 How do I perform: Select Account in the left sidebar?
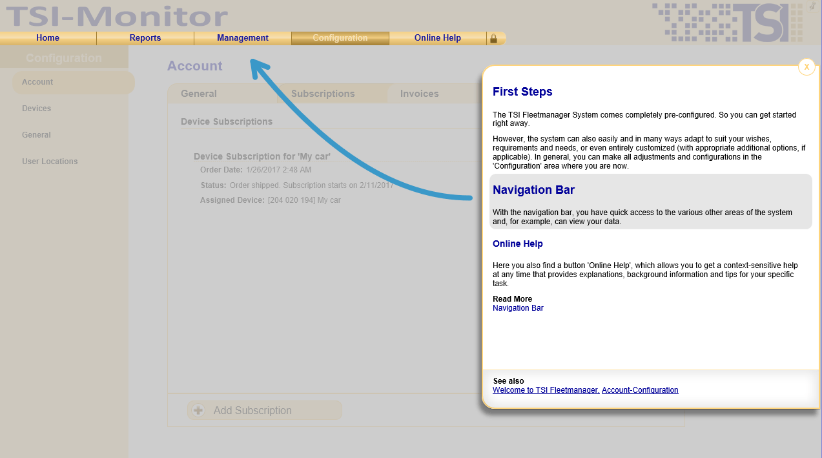click(x=37, y=82)
